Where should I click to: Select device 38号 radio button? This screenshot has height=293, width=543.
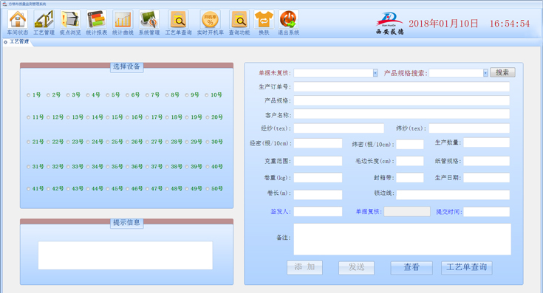[x=167, y=167]
